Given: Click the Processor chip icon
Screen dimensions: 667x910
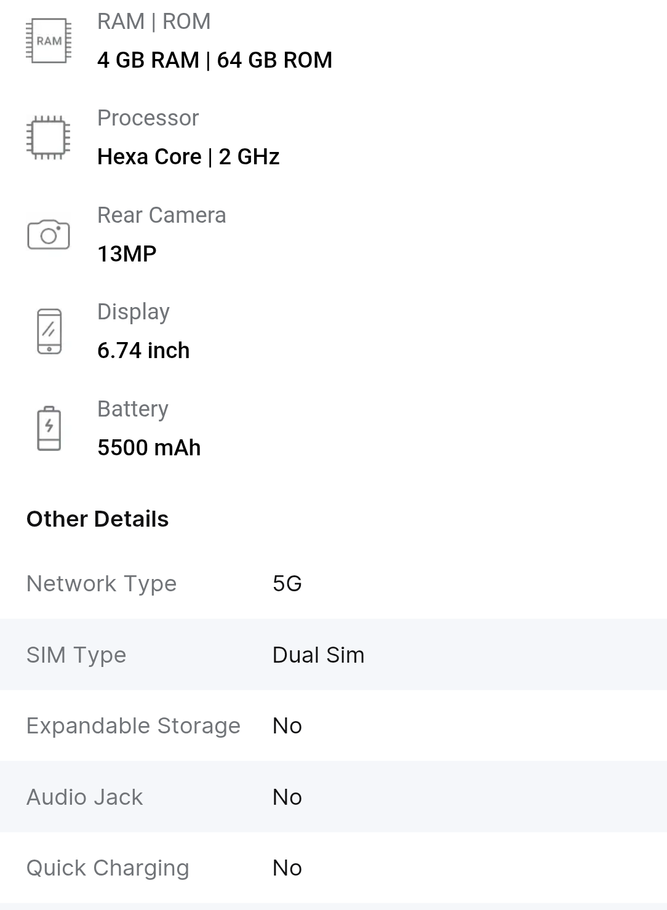Looking at the screenshot, I should point(49,137).
